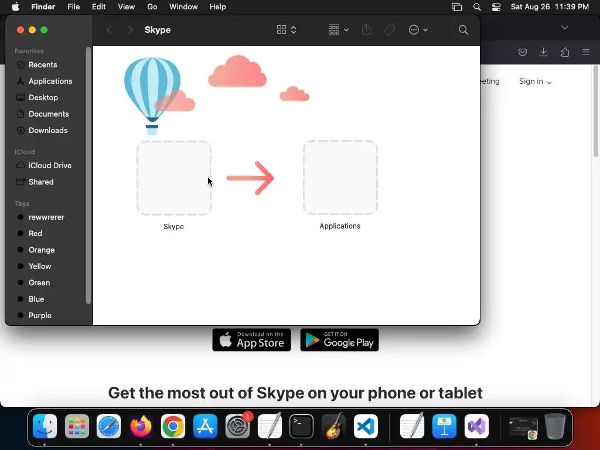600x450 pixels.
Task: Open Control Center in menu bar
Action: 496,7
